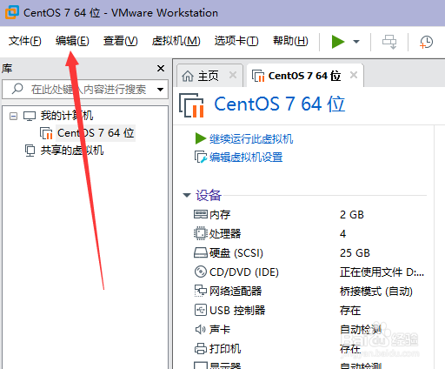The image size is (445, 369).
Task: Open the CD/DVD (IDE) device entry
Action: (244, 272)
